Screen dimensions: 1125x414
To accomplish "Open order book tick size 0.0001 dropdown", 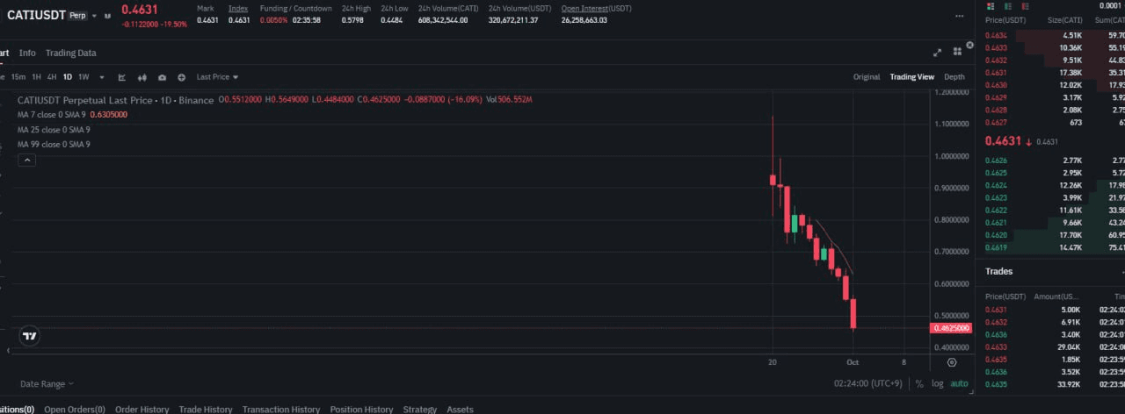I will coord(1110,6).
